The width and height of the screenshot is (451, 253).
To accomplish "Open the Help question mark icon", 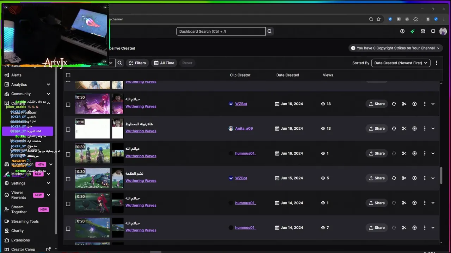I will coord(402,31).
